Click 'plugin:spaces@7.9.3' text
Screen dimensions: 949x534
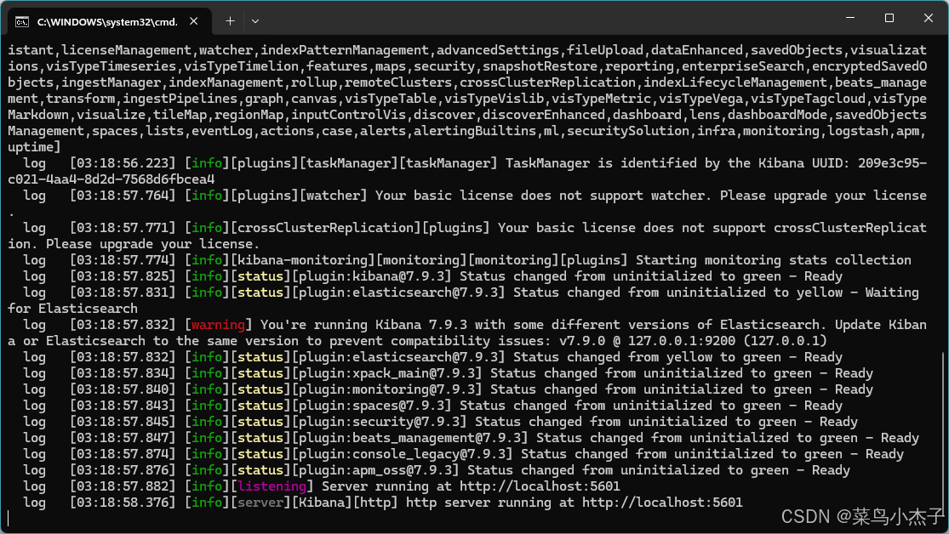(372, 406)
